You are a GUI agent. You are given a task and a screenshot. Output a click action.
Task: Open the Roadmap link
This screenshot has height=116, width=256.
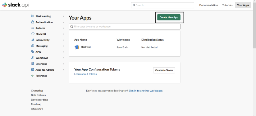click(36, 104)
